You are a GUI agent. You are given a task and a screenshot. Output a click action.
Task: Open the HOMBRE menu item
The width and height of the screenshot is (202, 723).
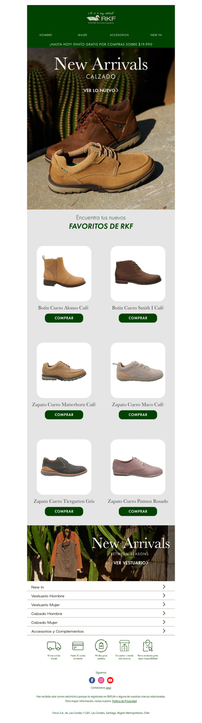coord(46,35)
